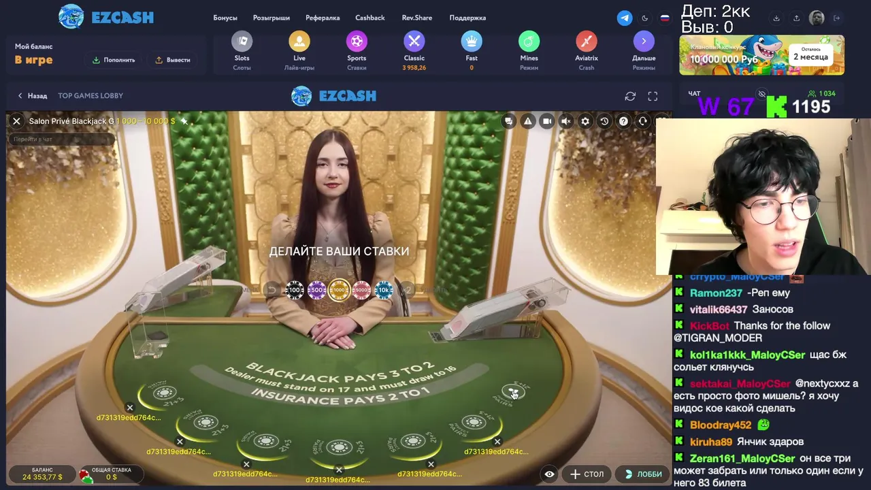The width and height of the screenshot is (871, 490).
Task: Open the bet history clock icon
Action: 604,121
